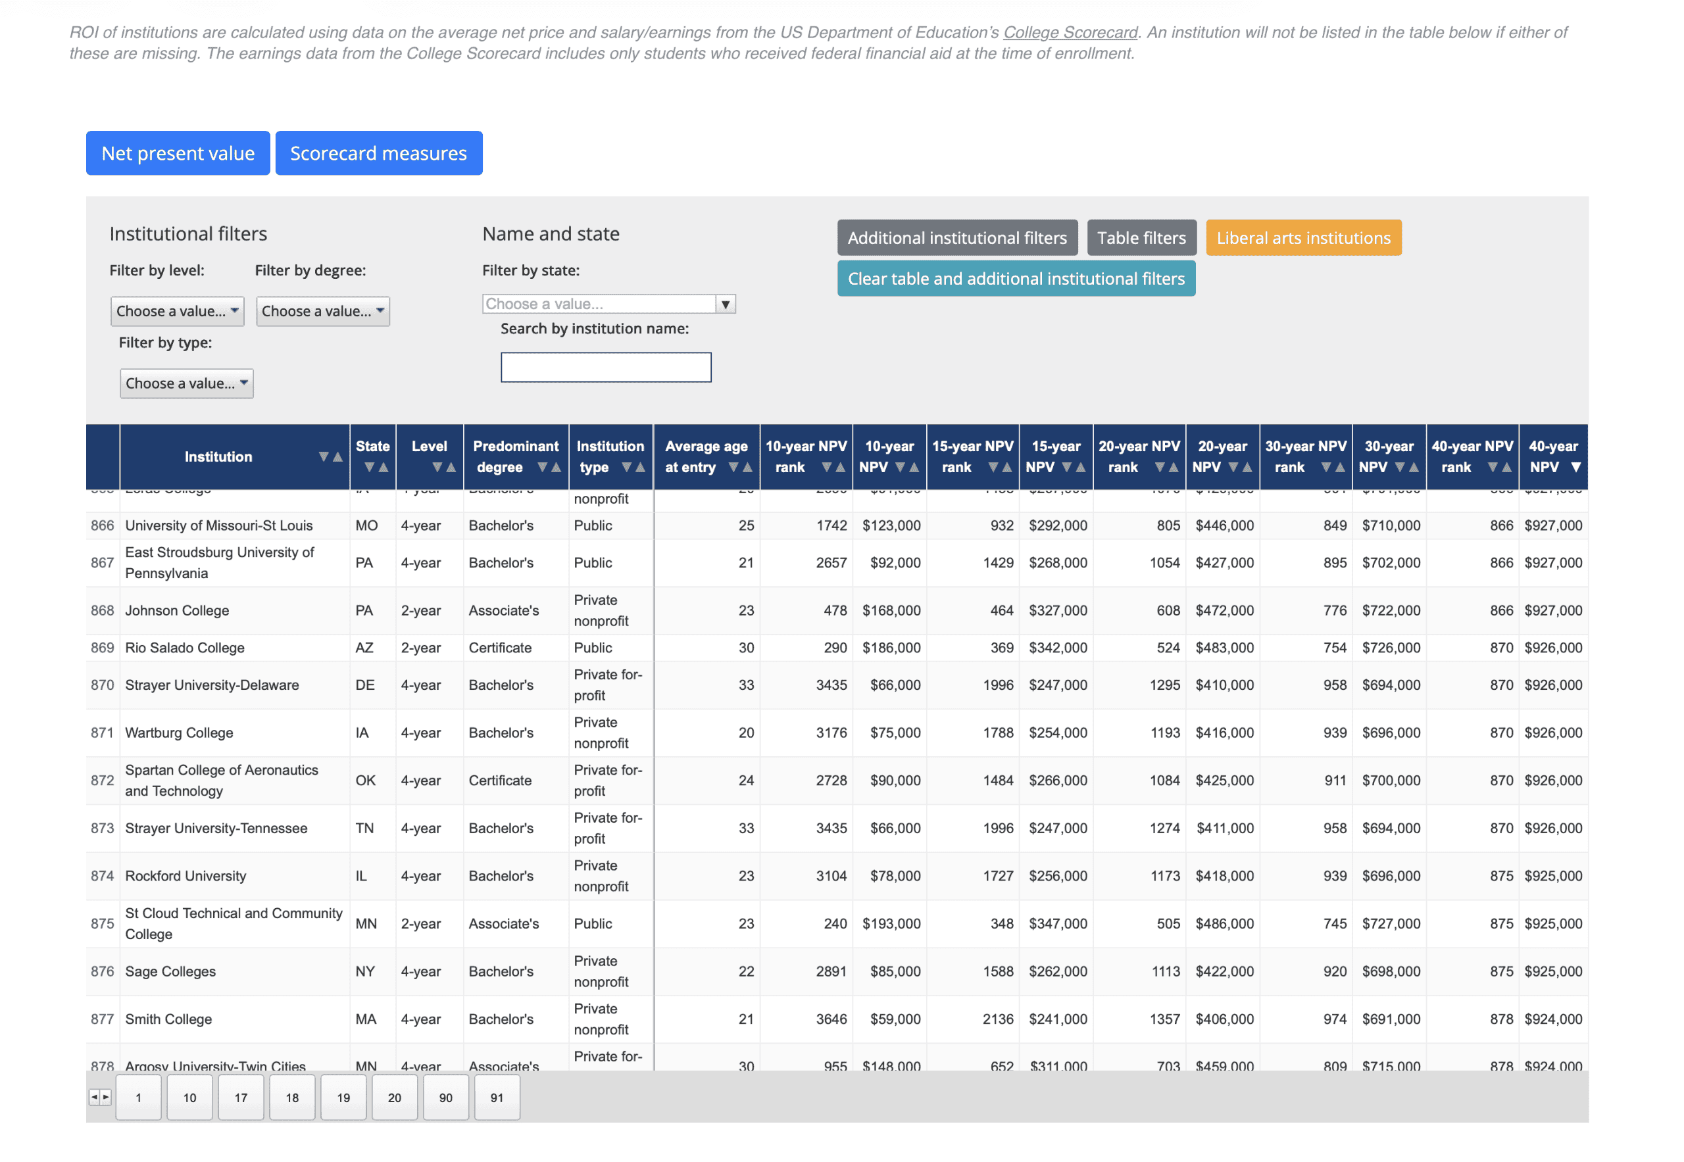The image size is (1684, 1162).
Task: Click Rio Salado College institution name
Action: 184,648
